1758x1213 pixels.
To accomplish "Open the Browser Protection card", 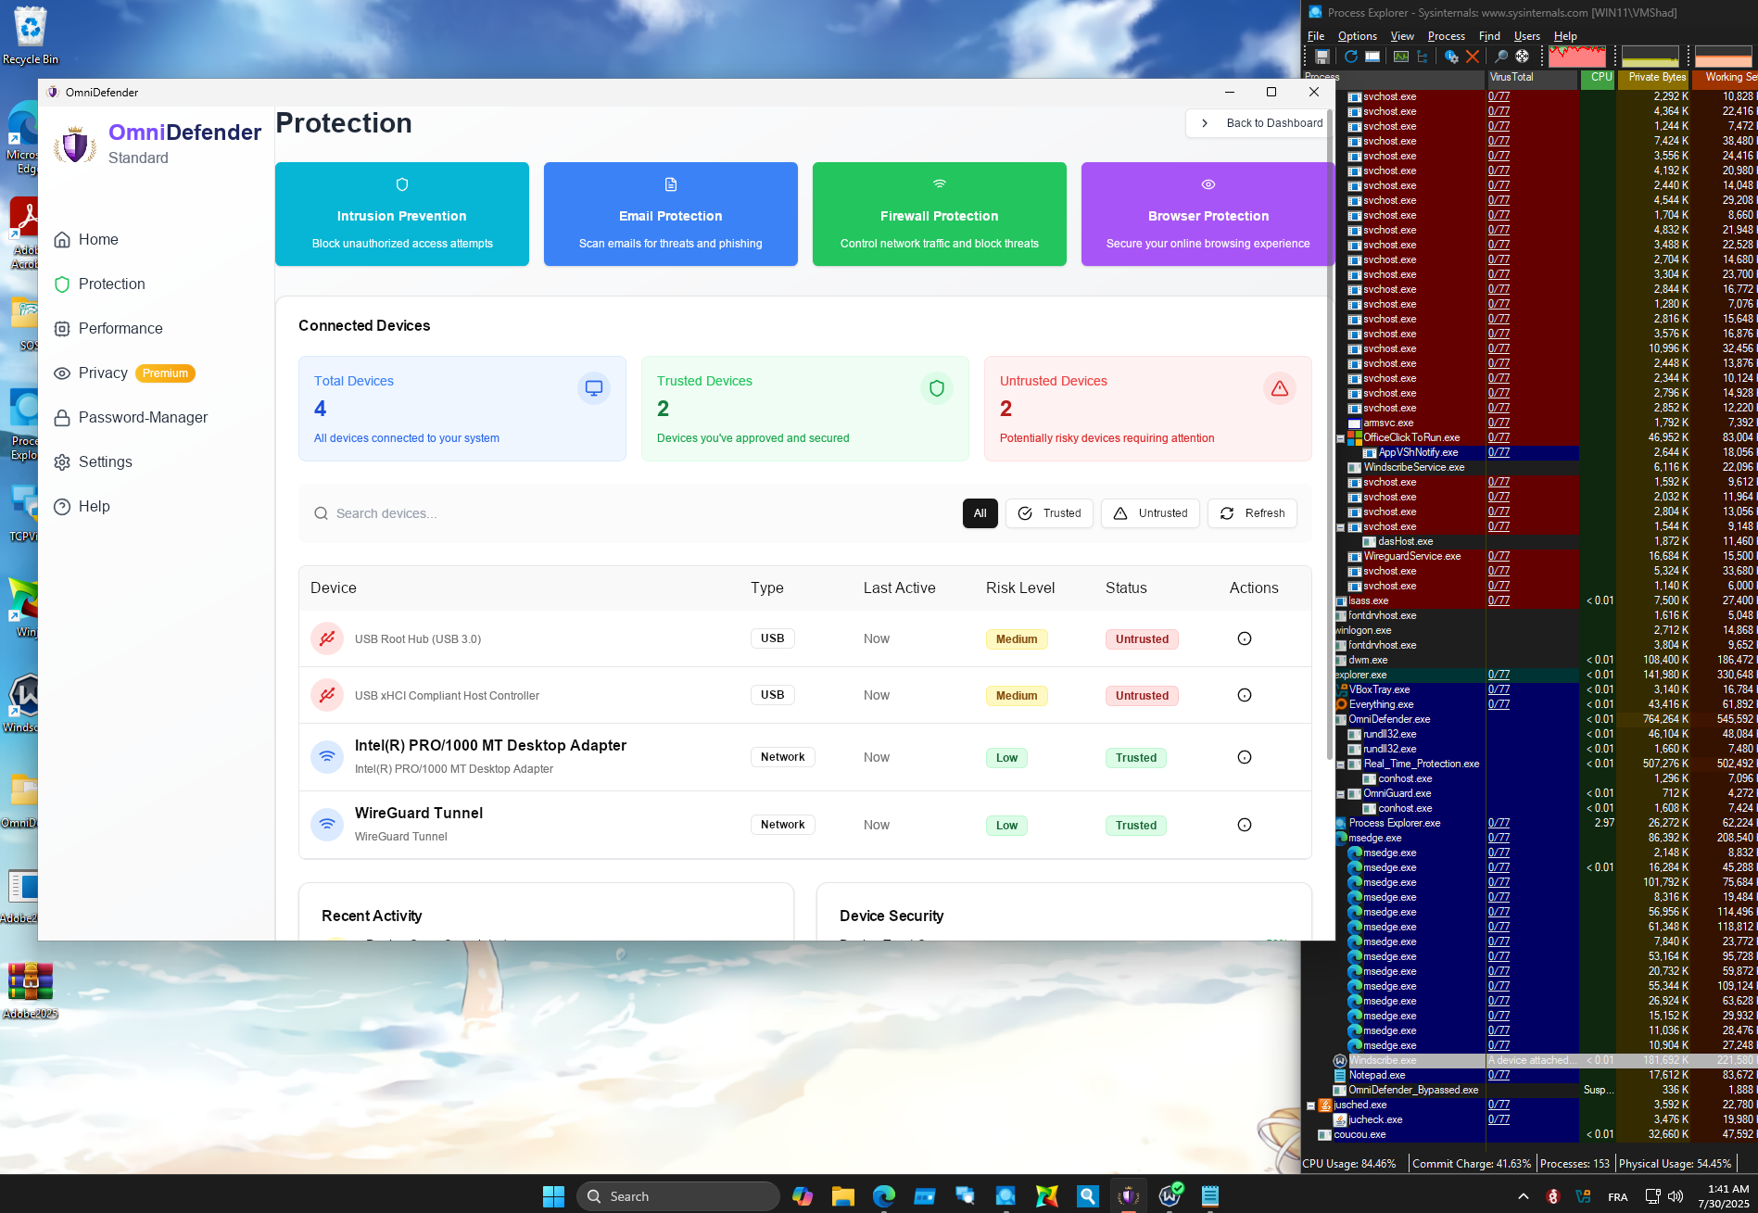I will coord(1208,214).
